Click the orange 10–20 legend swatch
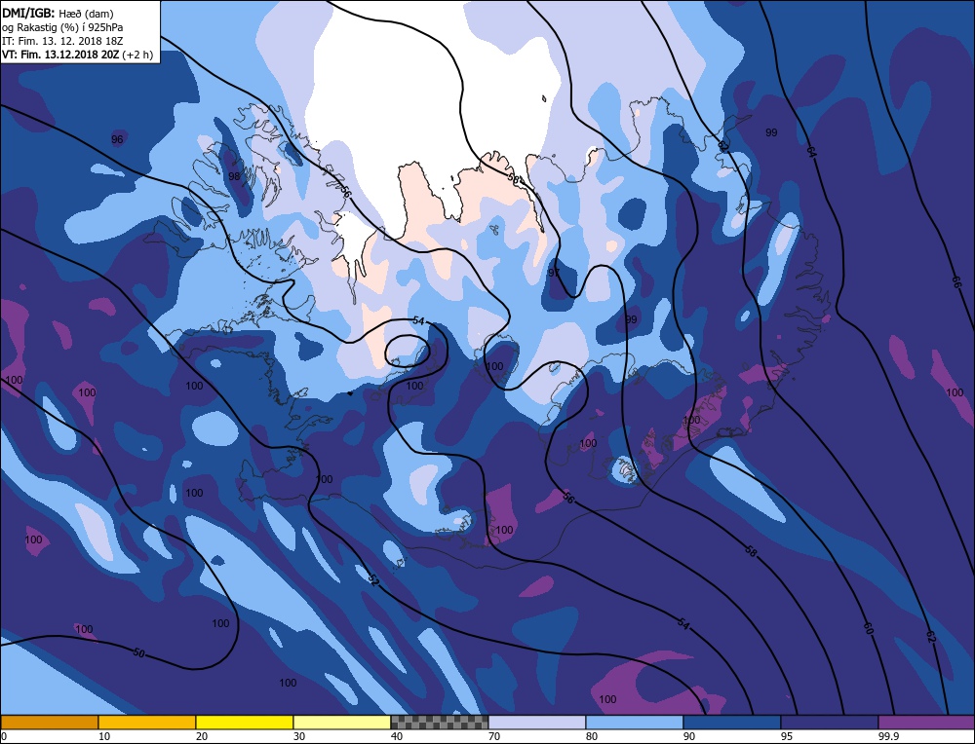Image resolution: width=975 pixels, height=744 pixels. tap(147, 723)
